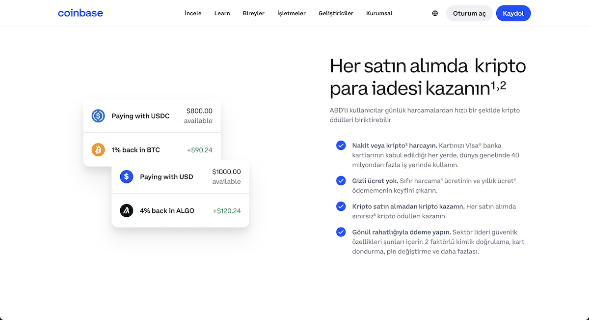Click the checkmark beside Kripto satın almadan kripto kazanın
The height and width of the screenshot is (320, 589).
click(x=341, y=206)
